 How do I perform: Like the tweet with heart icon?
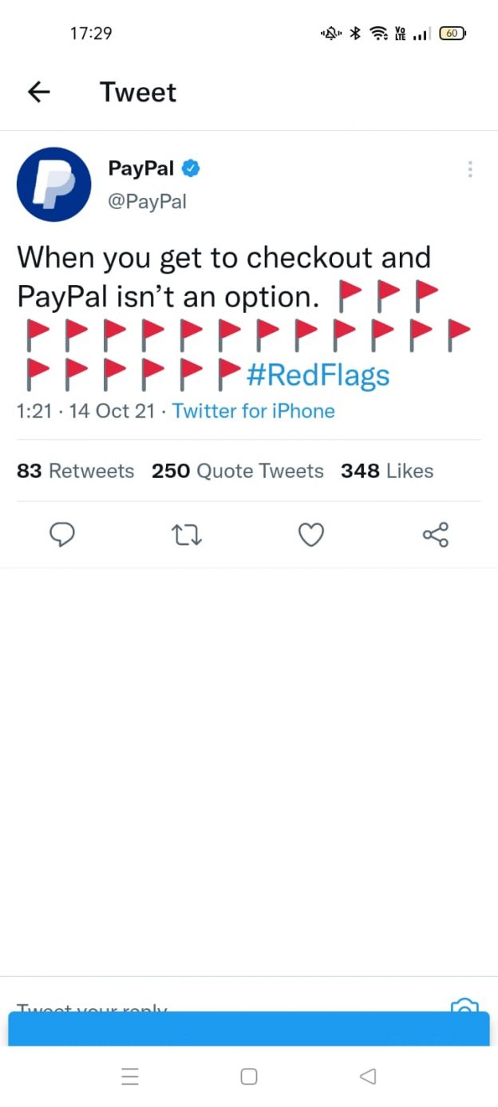point(311,535)
